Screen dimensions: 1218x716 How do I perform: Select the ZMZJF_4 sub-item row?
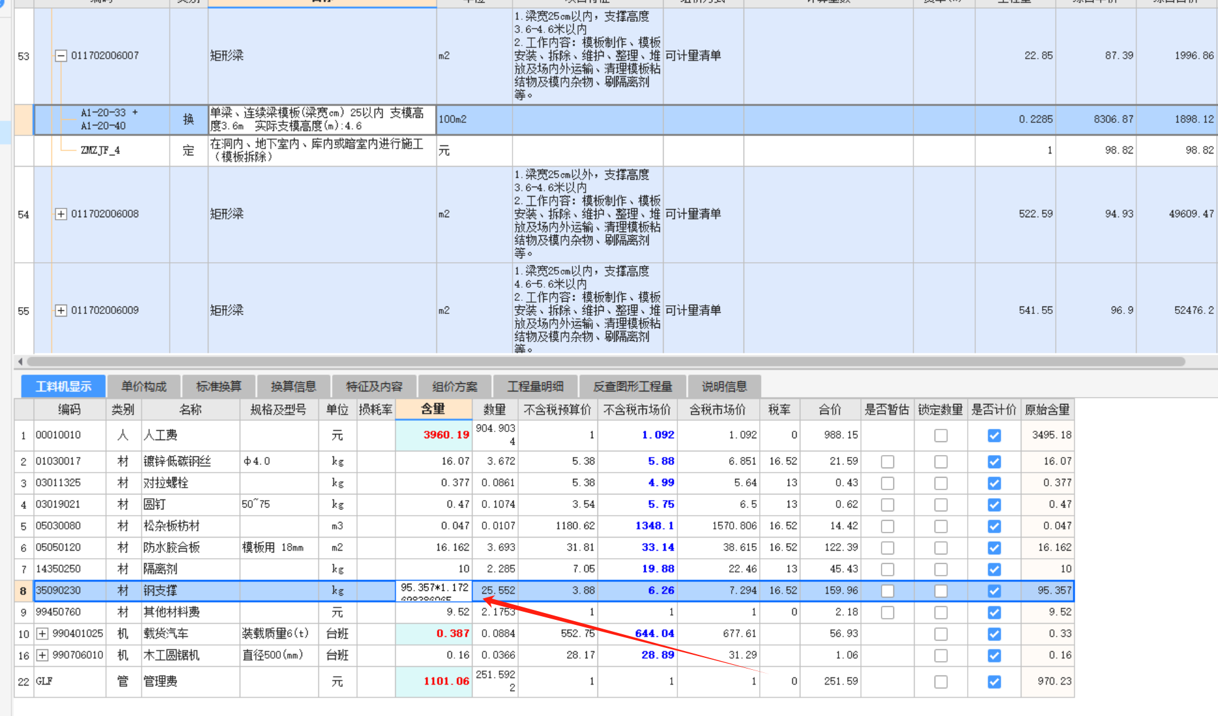pos(624,150)
